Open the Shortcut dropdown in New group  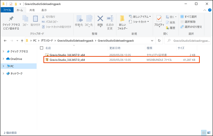pos(139,22)
